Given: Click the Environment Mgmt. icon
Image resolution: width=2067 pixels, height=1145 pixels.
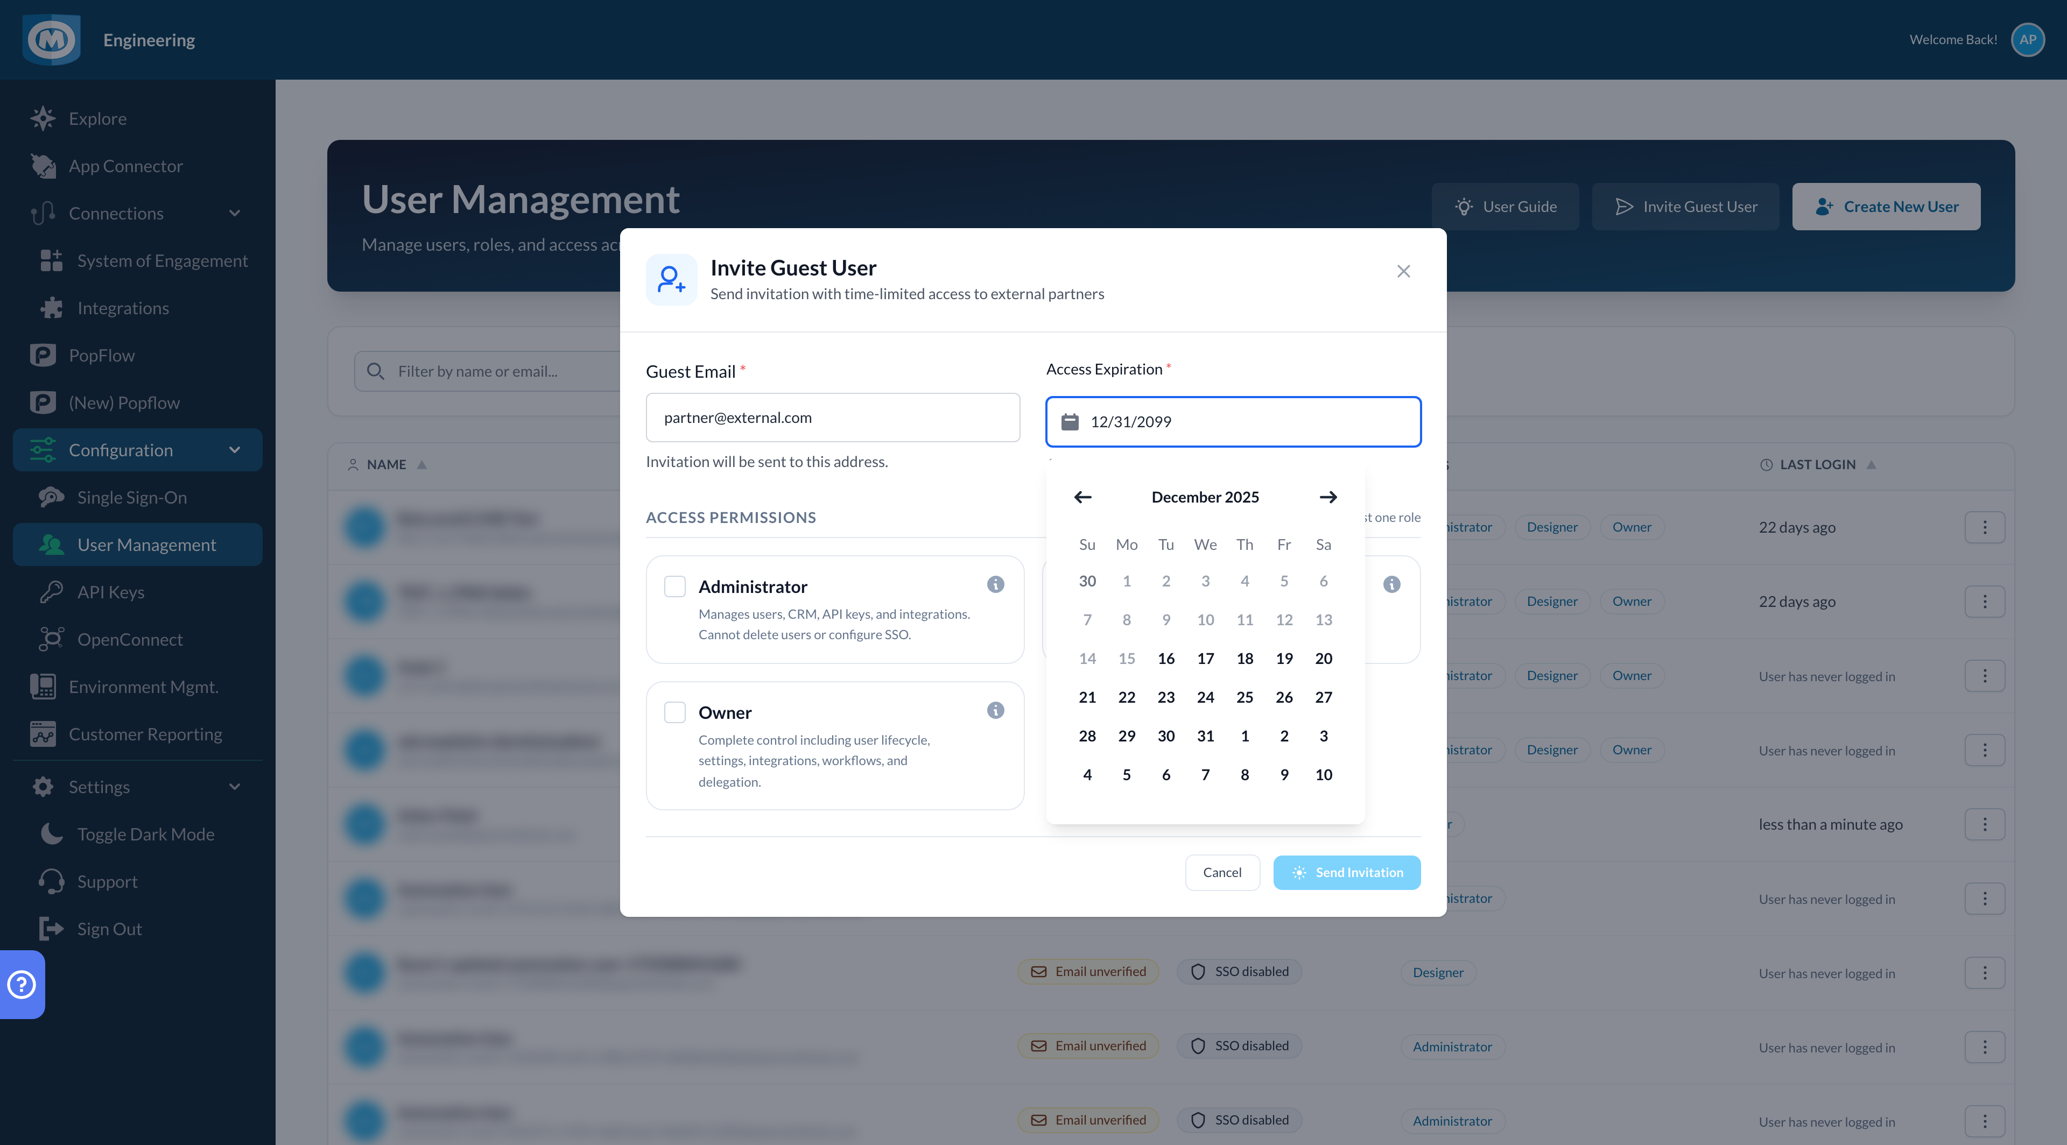Looking at the screenshot, I should pos(43,687).
